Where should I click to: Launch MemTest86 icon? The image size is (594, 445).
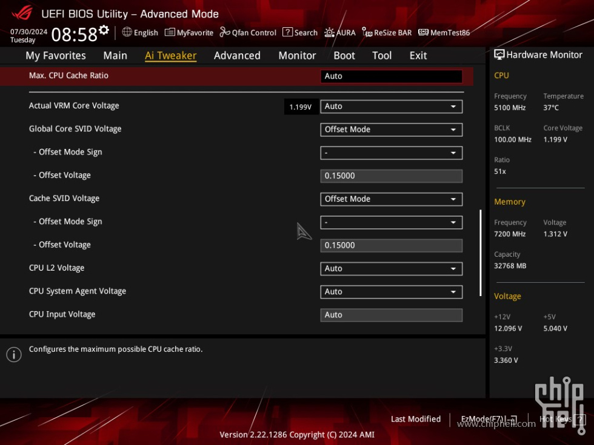pyautogui.click(x=423, y=32)
